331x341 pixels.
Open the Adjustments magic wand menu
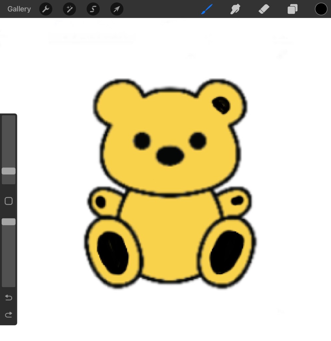69,9
